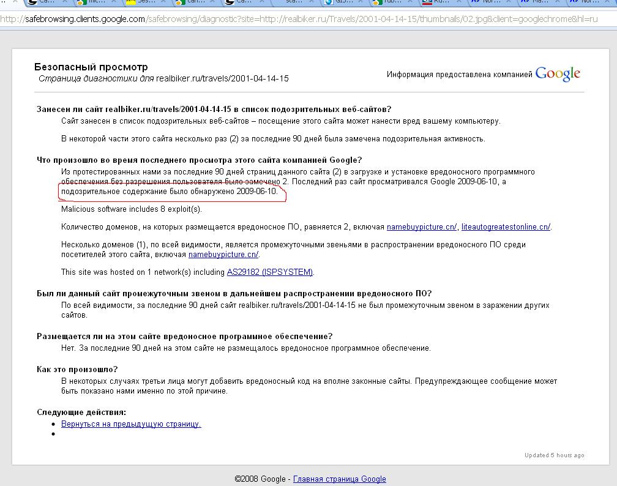Switch to the sta browser tab
This screenshot has width=617, height=486.
[294, 2]
